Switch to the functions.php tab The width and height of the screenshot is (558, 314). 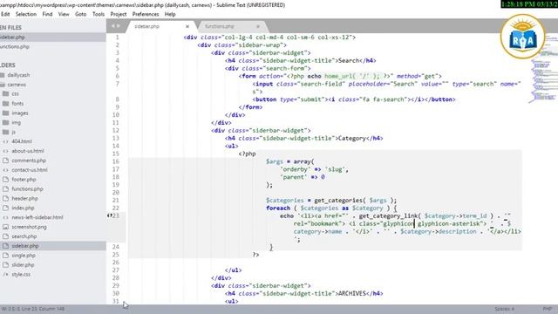pos(220,26)
